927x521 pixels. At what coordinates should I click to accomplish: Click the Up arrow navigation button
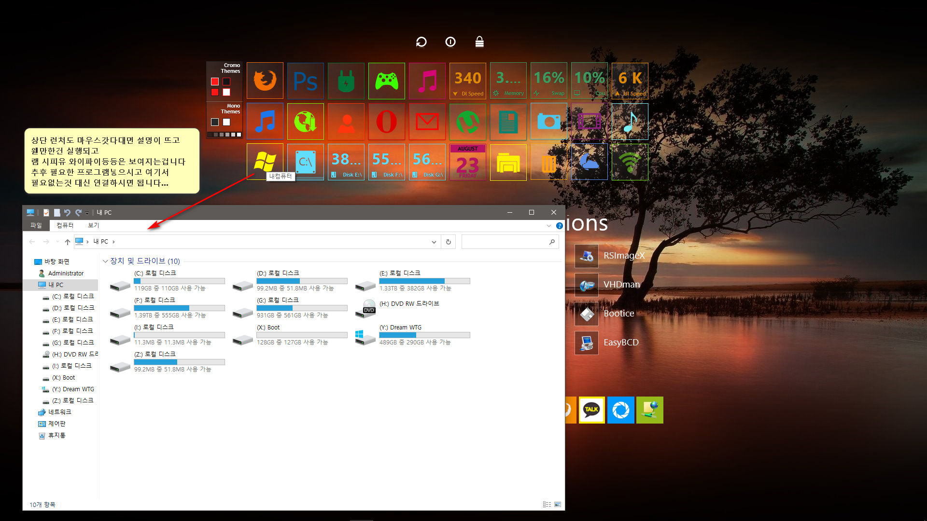(x=68, y=242)
